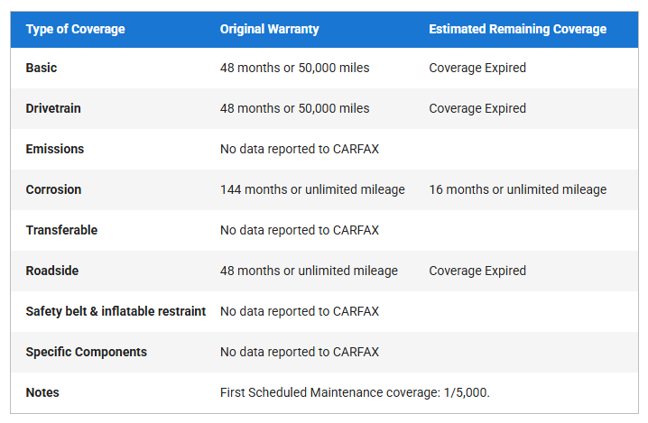Select the Transferable row label
Viewport: 648px width, 423px height.
coord(61,230)
